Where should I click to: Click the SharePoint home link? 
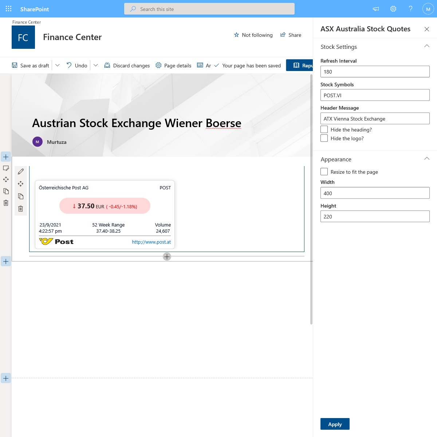[x=35, y=9]
